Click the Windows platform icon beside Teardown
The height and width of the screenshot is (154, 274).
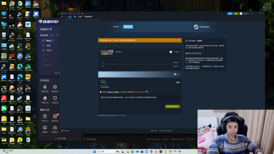171,52
